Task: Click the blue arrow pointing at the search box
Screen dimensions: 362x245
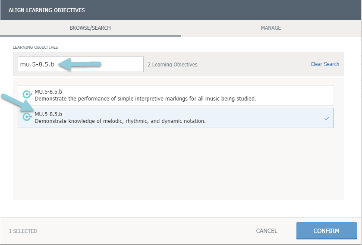Action: (x=80, y=64)
